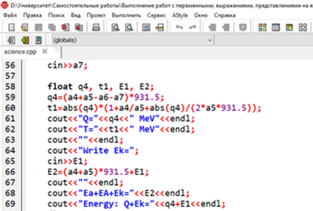Place cursor in code line with float q4
Viewport: 313px width, 211px height.
click(x=101, y=87)
